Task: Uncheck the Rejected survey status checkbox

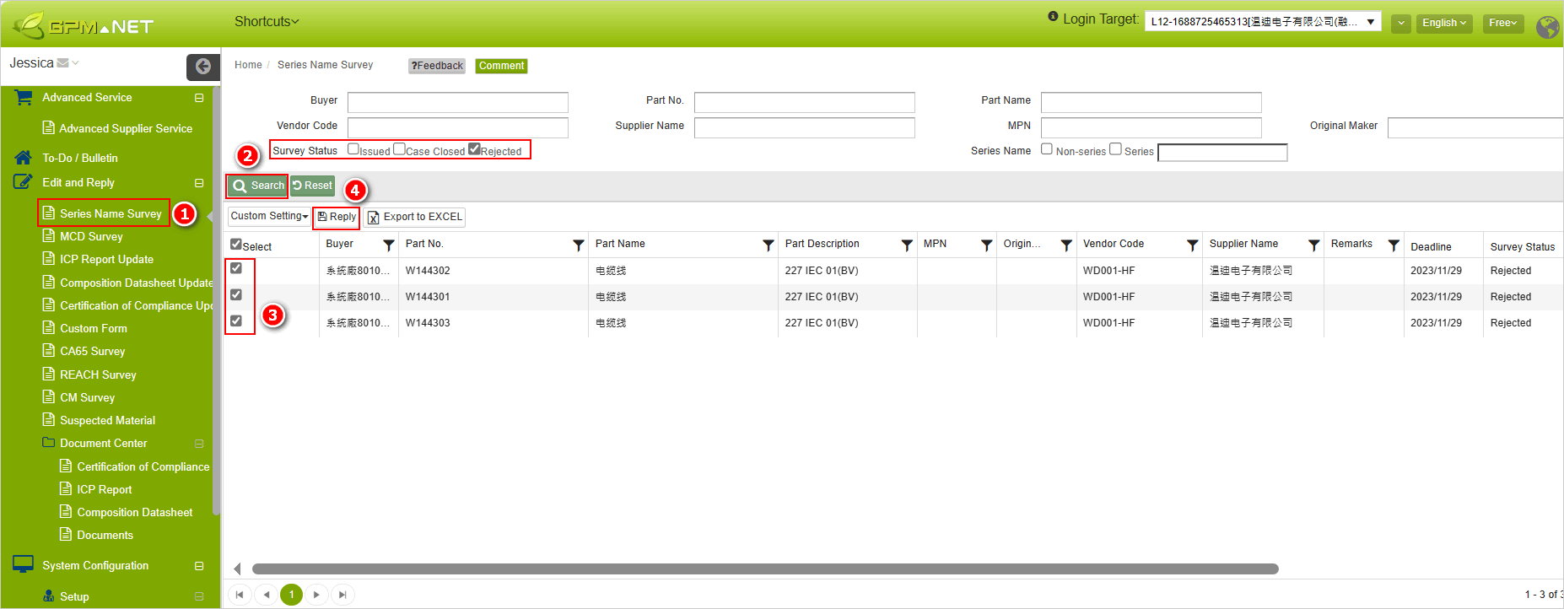Action: [x=474, y=148]
